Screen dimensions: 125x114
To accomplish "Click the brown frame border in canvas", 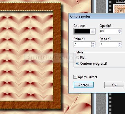I will click(57, 55).
